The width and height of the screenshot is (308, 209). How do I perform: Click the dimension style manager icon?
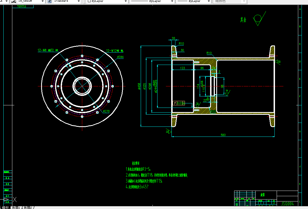[x=13, y=1]
